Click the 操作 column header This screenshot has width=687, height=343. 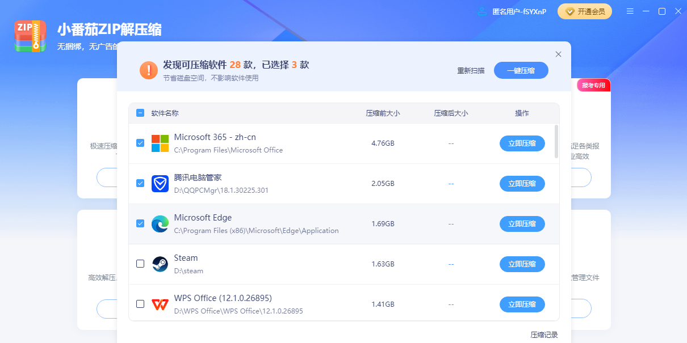[522, 113]
